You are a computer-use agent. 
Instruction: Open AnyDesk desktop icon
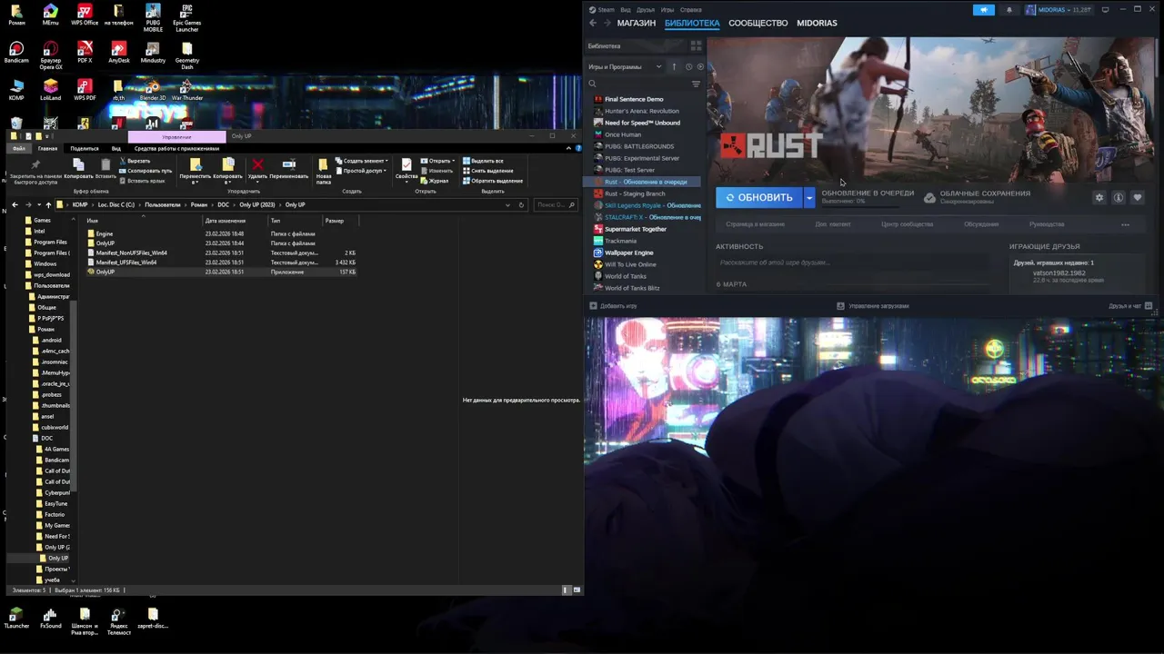[119, 52]
